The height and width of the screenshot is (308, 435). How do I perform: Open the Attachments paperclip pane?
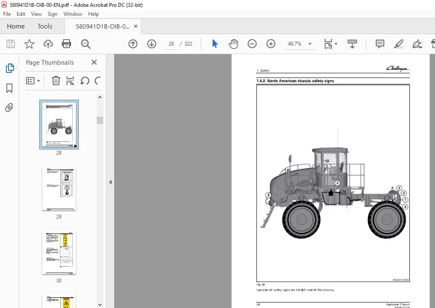pyautogui.click(x=9, y=107)
